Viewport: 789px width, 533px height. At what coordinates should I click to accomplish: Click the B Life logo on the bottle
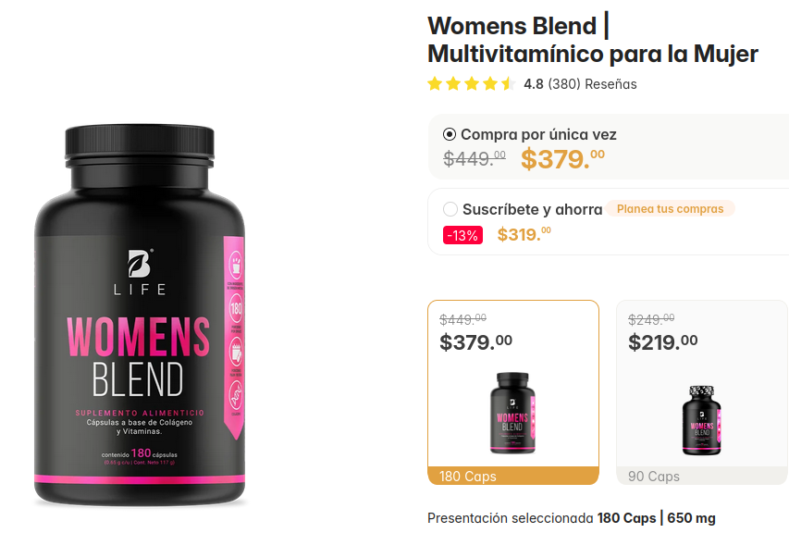(140, 272)
